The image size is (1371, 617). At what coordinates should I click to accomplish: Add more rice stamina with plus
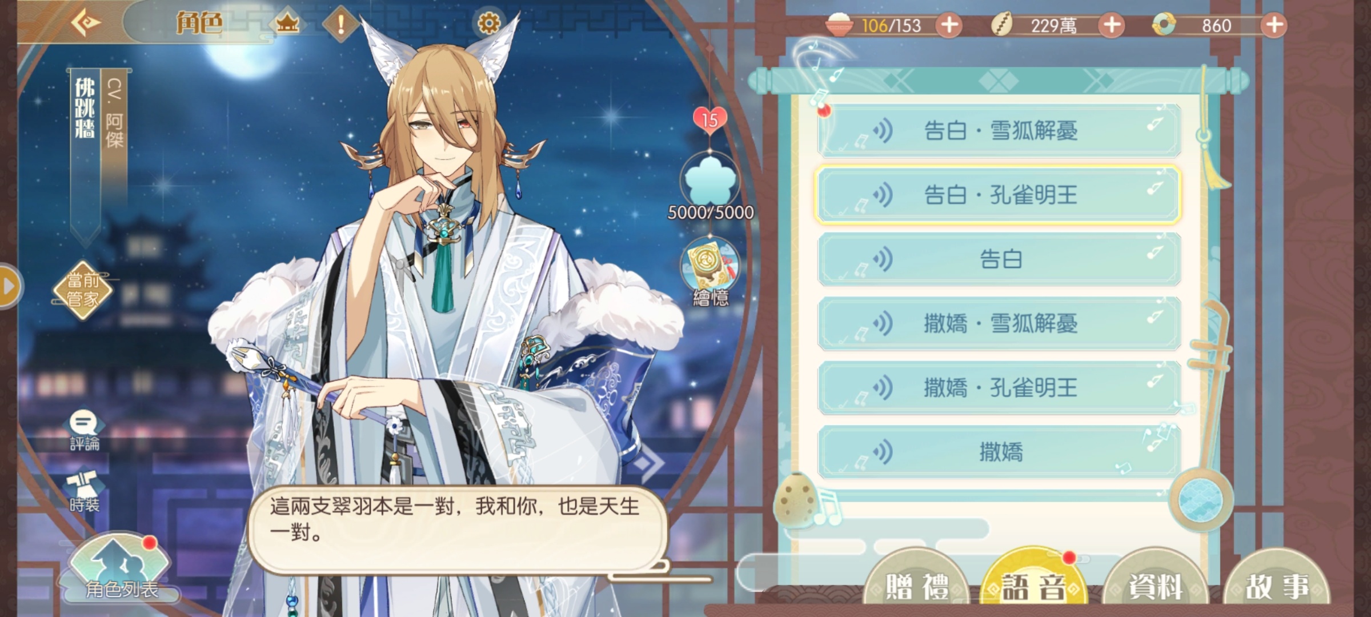click(949, 25)
